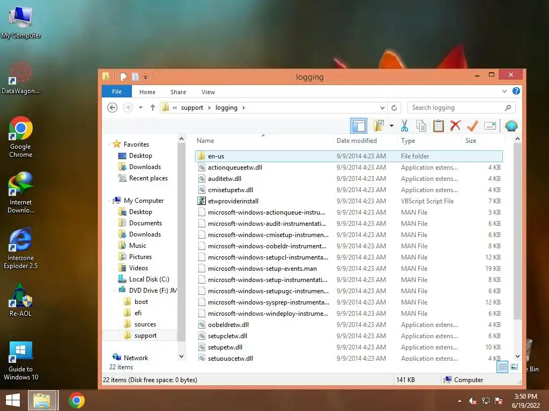Switch to the View ribbon tab
The width and height of the screenshot is (549, 411).
(209, 92)
